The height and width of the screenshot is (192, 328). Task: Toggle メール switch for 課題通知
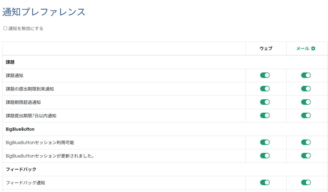(x=306, y=75)
